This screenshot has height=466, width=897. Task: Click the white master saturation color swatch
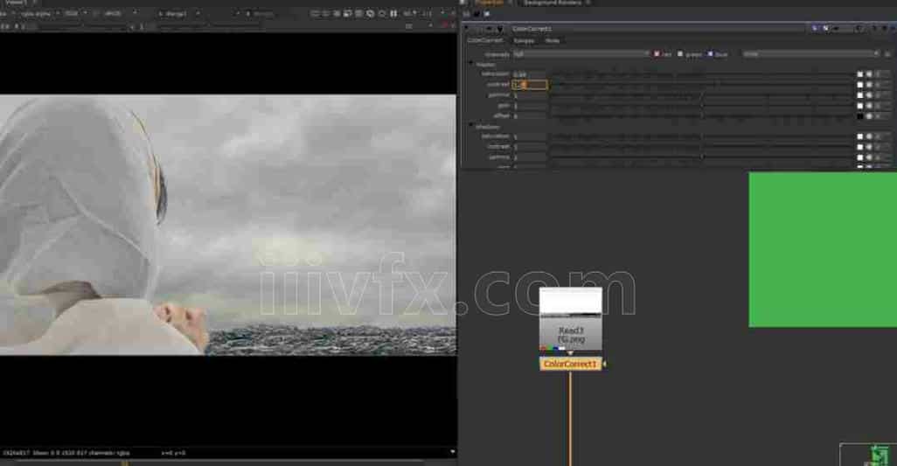859,74
